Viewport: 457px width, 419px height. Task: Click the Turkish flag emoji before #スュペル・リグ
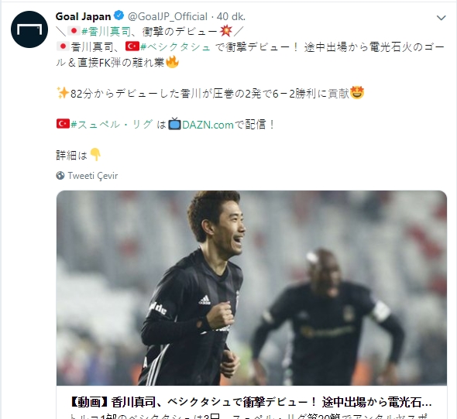(x=63, y=124)
